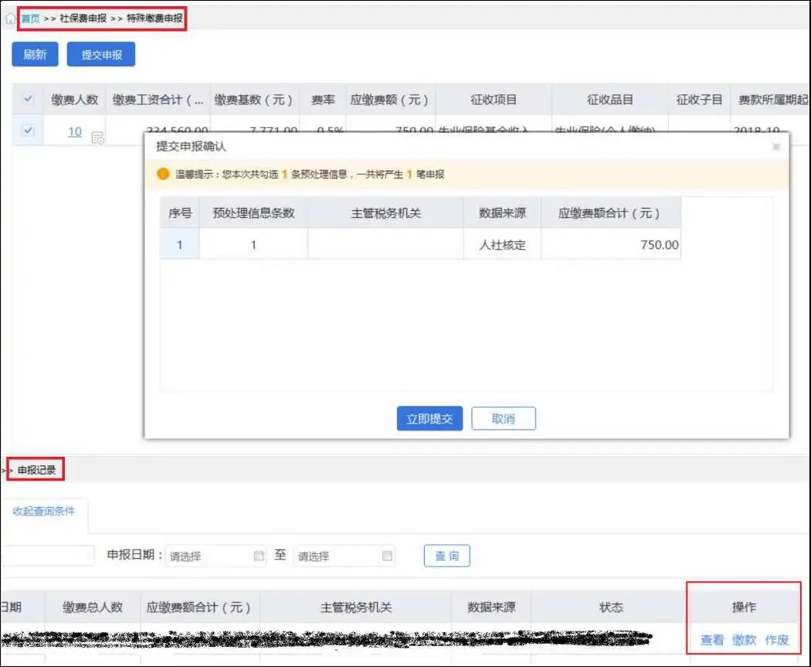Click the 征收子目 column header
811x667 pixels.
(699, 100)
